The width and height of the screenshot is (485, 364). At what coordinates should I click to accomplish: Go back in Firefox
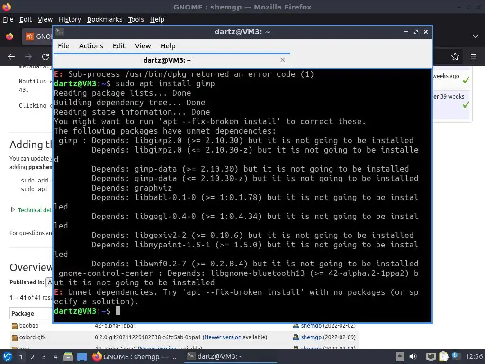(11, 57)
